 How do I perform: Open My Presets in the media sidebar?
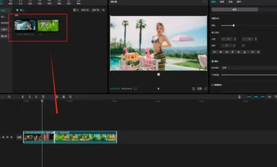(4, 23)
